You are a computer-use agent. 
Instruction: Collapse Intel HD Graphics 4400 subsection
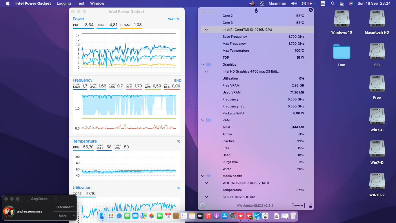pyautogui.click(x=206, y=71)
